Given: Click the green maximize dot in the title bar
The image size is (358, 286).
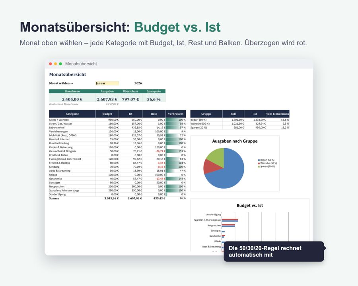Looking at the screenshot, I should tap(60, 64).
